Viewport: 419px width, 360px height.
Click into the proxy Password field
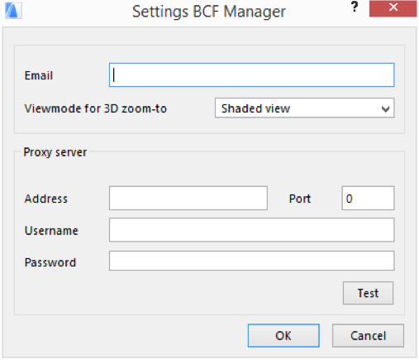[x=251, y=261]
